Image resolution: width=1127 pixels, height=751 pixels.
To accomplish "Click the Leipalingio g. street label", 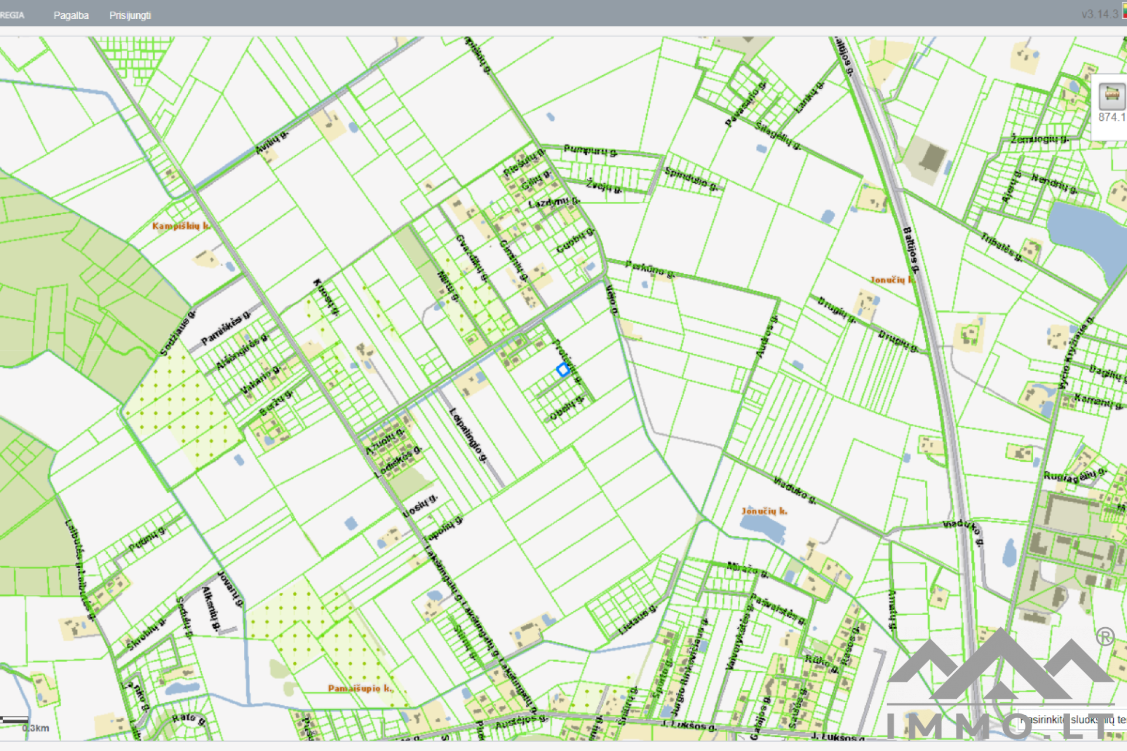I will (468, 435).
